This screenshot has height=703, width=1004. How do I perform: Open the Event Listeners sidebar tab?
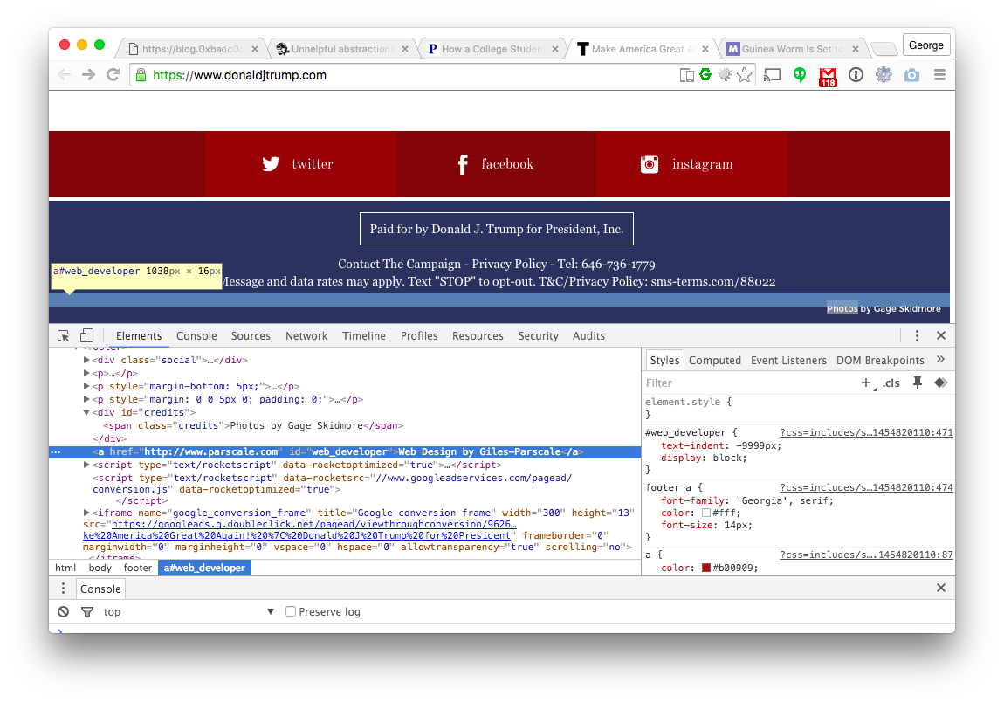point(788,361)
